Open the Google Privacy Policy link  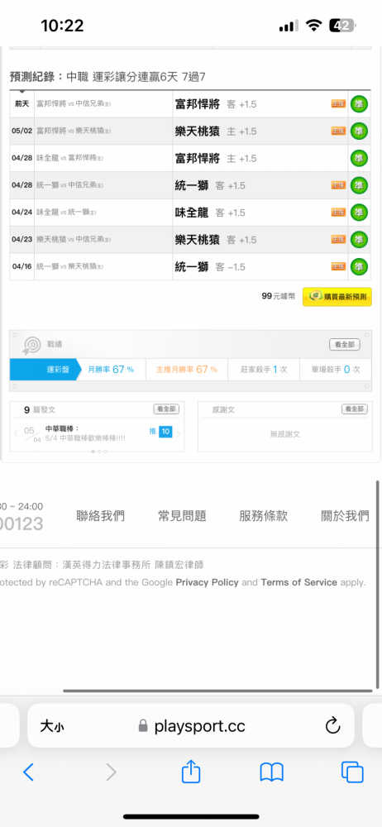click(x=207, y=582)
